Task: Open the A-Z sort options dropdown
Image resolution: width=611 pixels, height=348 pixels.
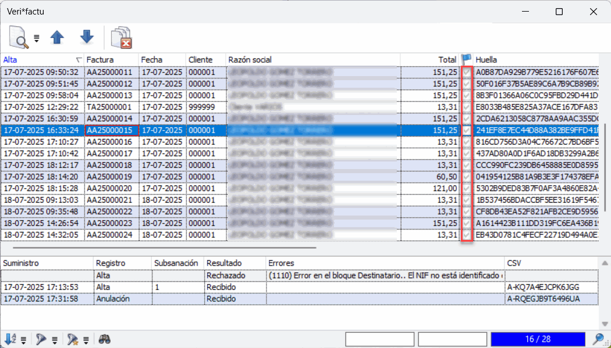Action: pyautogui.click(x=23, y=340)
